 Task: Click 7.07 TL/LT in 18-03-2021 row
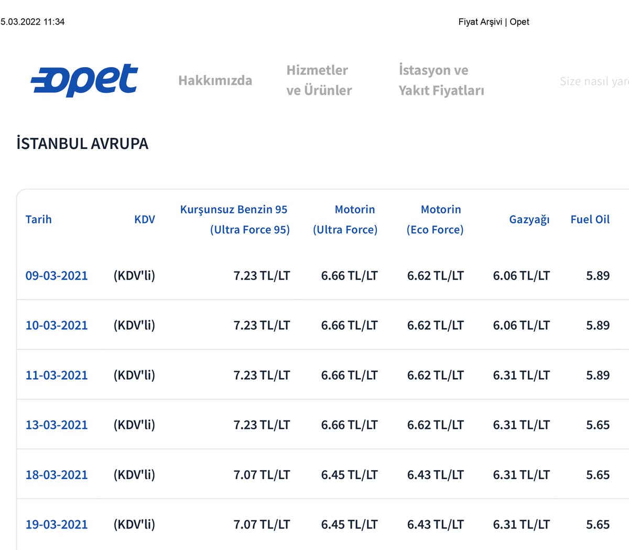point(262,474)
